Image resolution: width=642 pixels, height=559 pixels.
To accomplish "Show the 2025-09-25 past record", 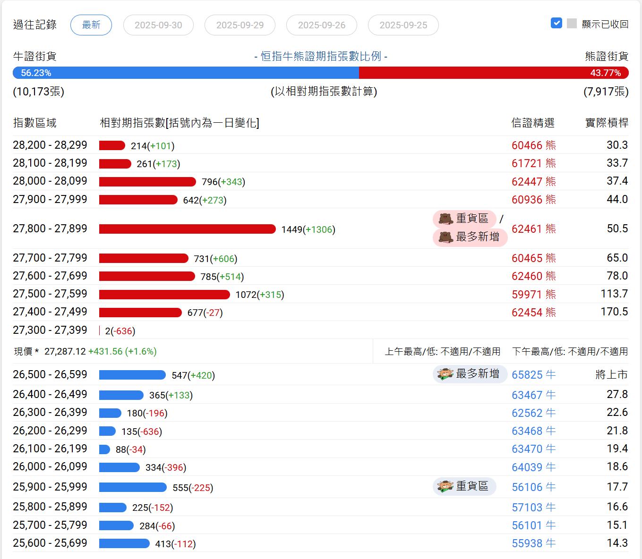I will 403,25.
